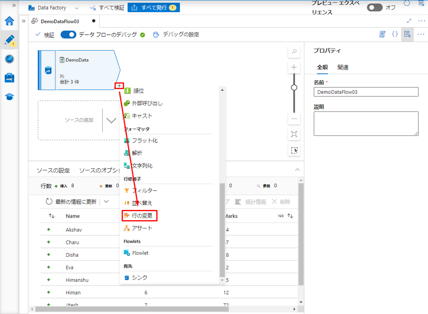Click the vertical preview scrollbar

click(301, 234)
